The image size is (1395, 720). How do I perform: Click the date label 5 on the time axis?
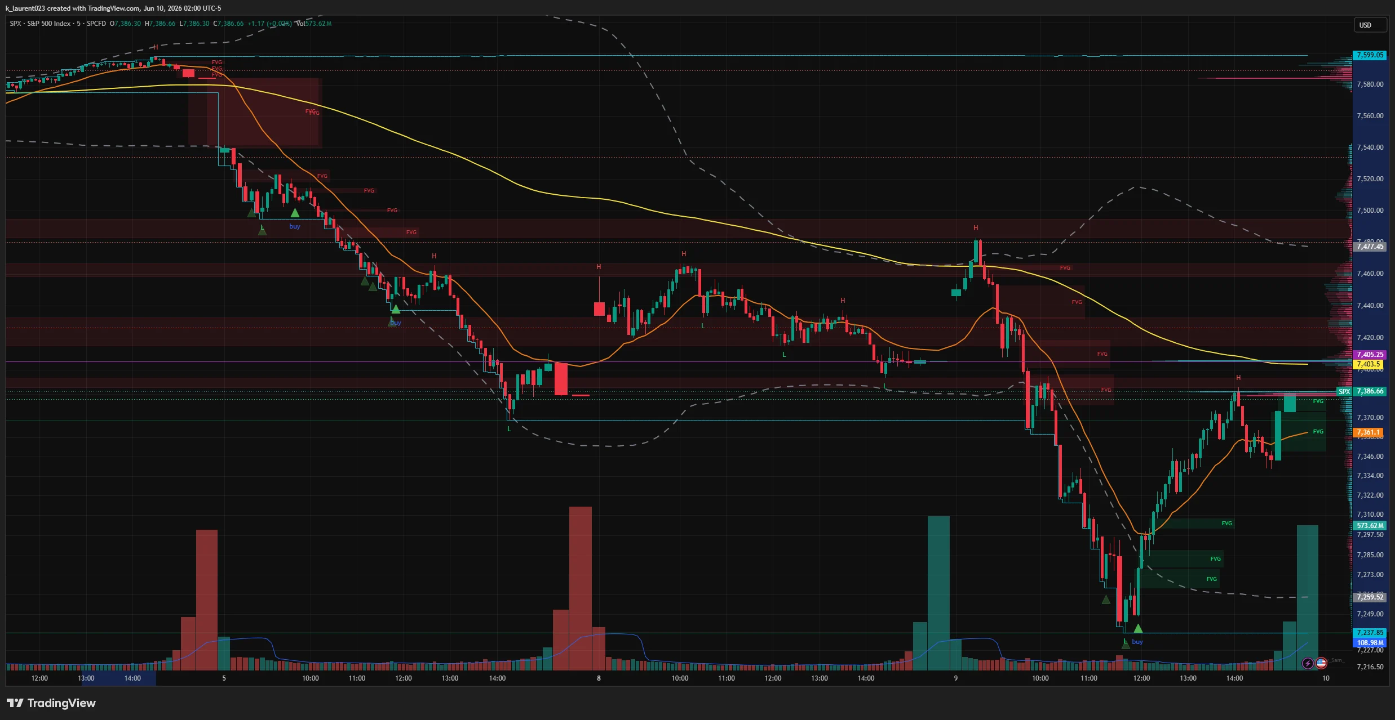(224, 678)
